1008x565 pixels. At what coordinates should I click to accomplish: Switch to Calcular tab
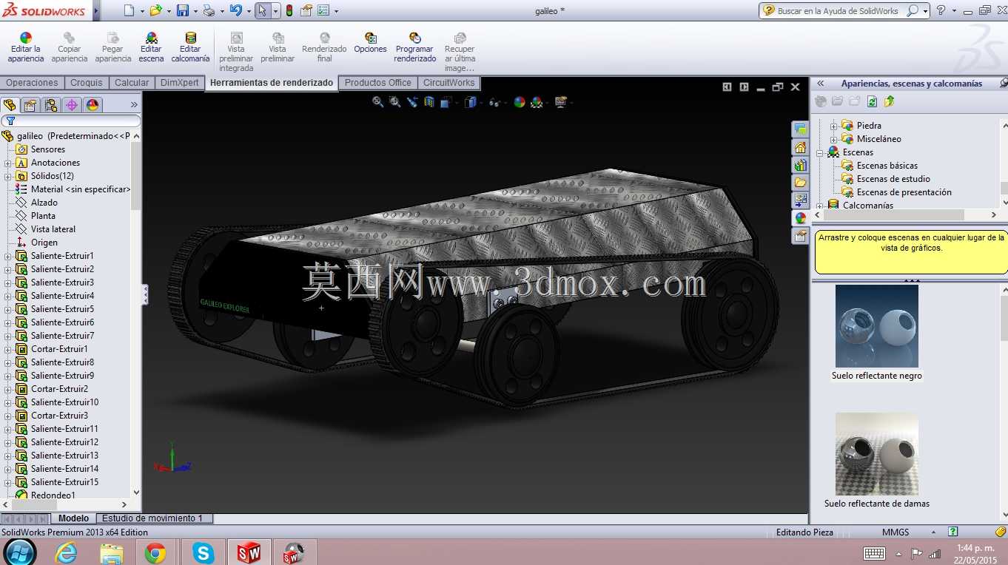[132, 83]
